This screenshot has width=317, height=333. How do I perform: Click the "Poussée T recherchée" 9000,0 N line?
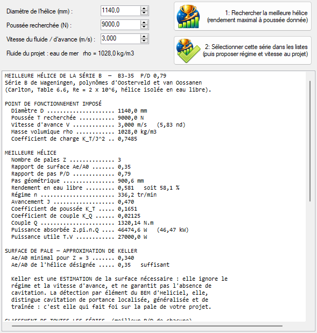click(78, 117)
